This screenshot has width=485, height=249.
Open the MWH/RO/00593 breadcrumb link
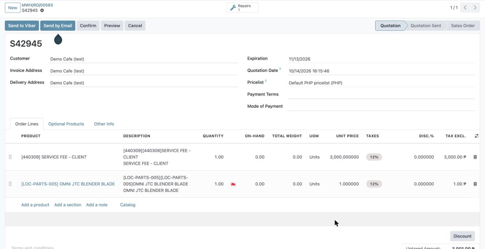pyautogui.click(x=37, y=5)
